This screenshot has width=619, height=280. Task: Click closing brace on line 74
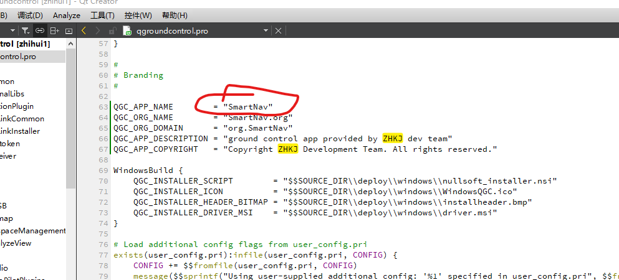click(116, 223)
